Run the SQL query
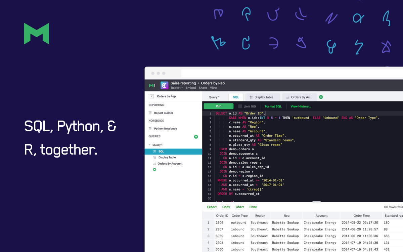Image resolution: width=403 pixels, height=252 pixels. 218,106
